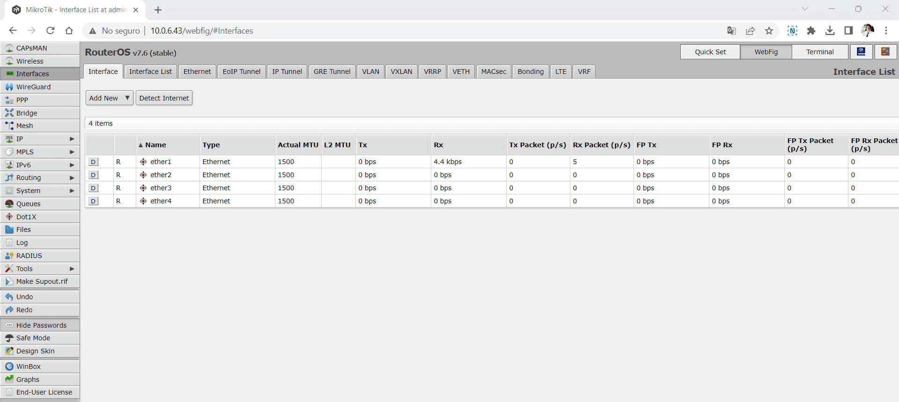The width and height of the screenshot is (899, 402).
Task: Open the Add New dropdown
Action: 109,98
